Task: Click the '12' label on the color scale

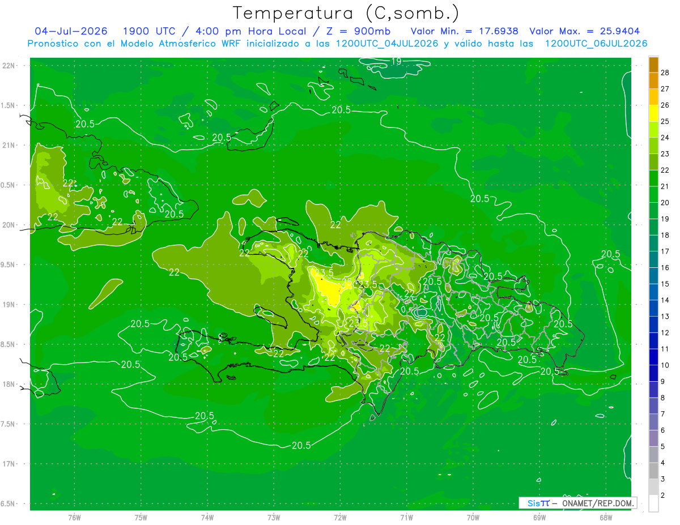Action: pos(665,332)
